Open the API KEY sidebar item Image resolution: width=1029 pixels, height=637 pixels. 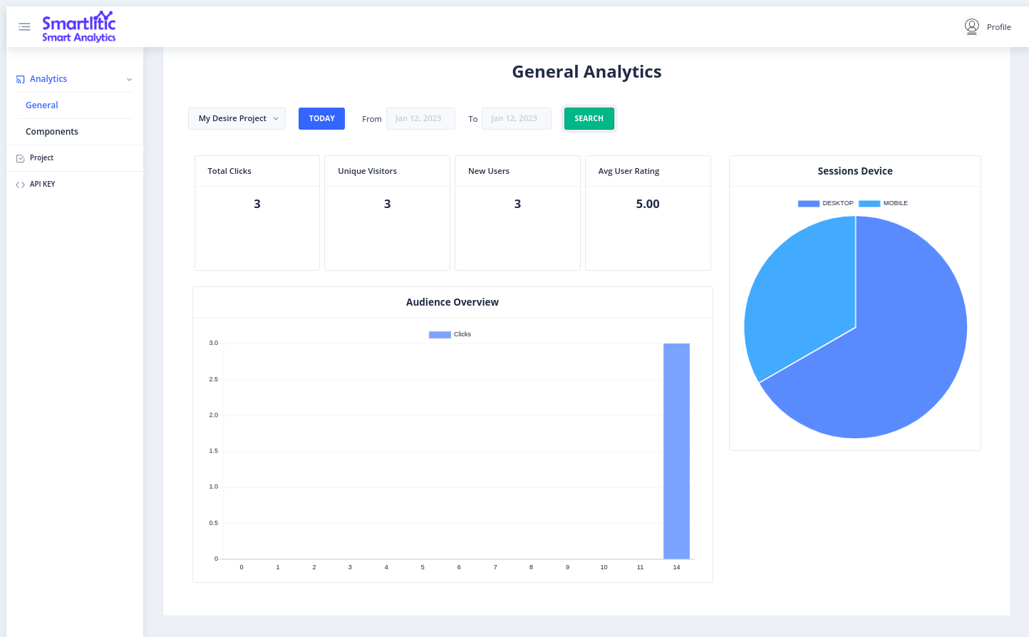(x=75, y=185)
